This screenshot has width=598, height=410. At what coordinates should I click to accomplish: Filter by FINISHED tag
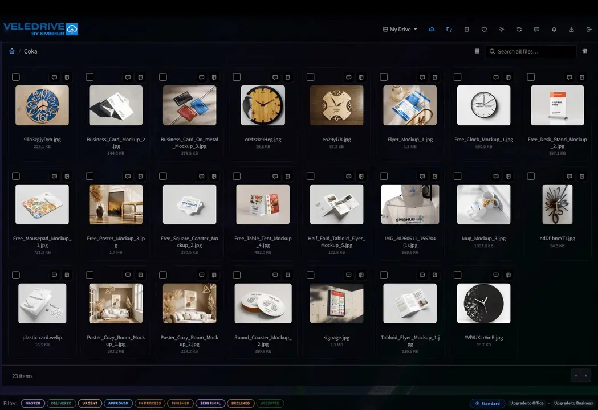[x=180, y=403]
